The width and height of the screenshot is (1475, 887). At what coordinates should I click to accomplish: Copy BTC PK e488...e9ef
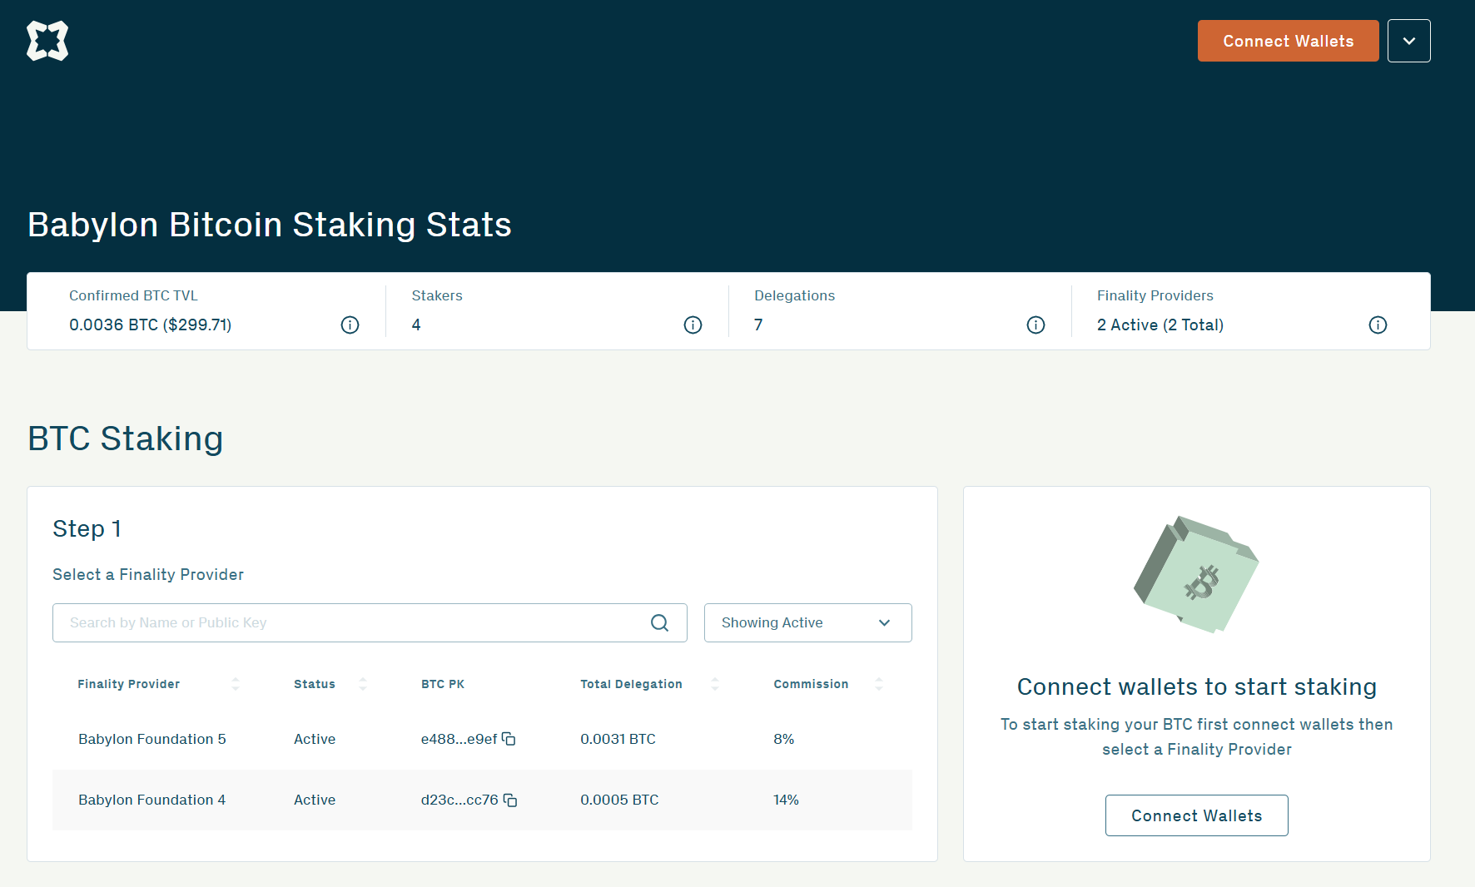click(x=509, y=739)
